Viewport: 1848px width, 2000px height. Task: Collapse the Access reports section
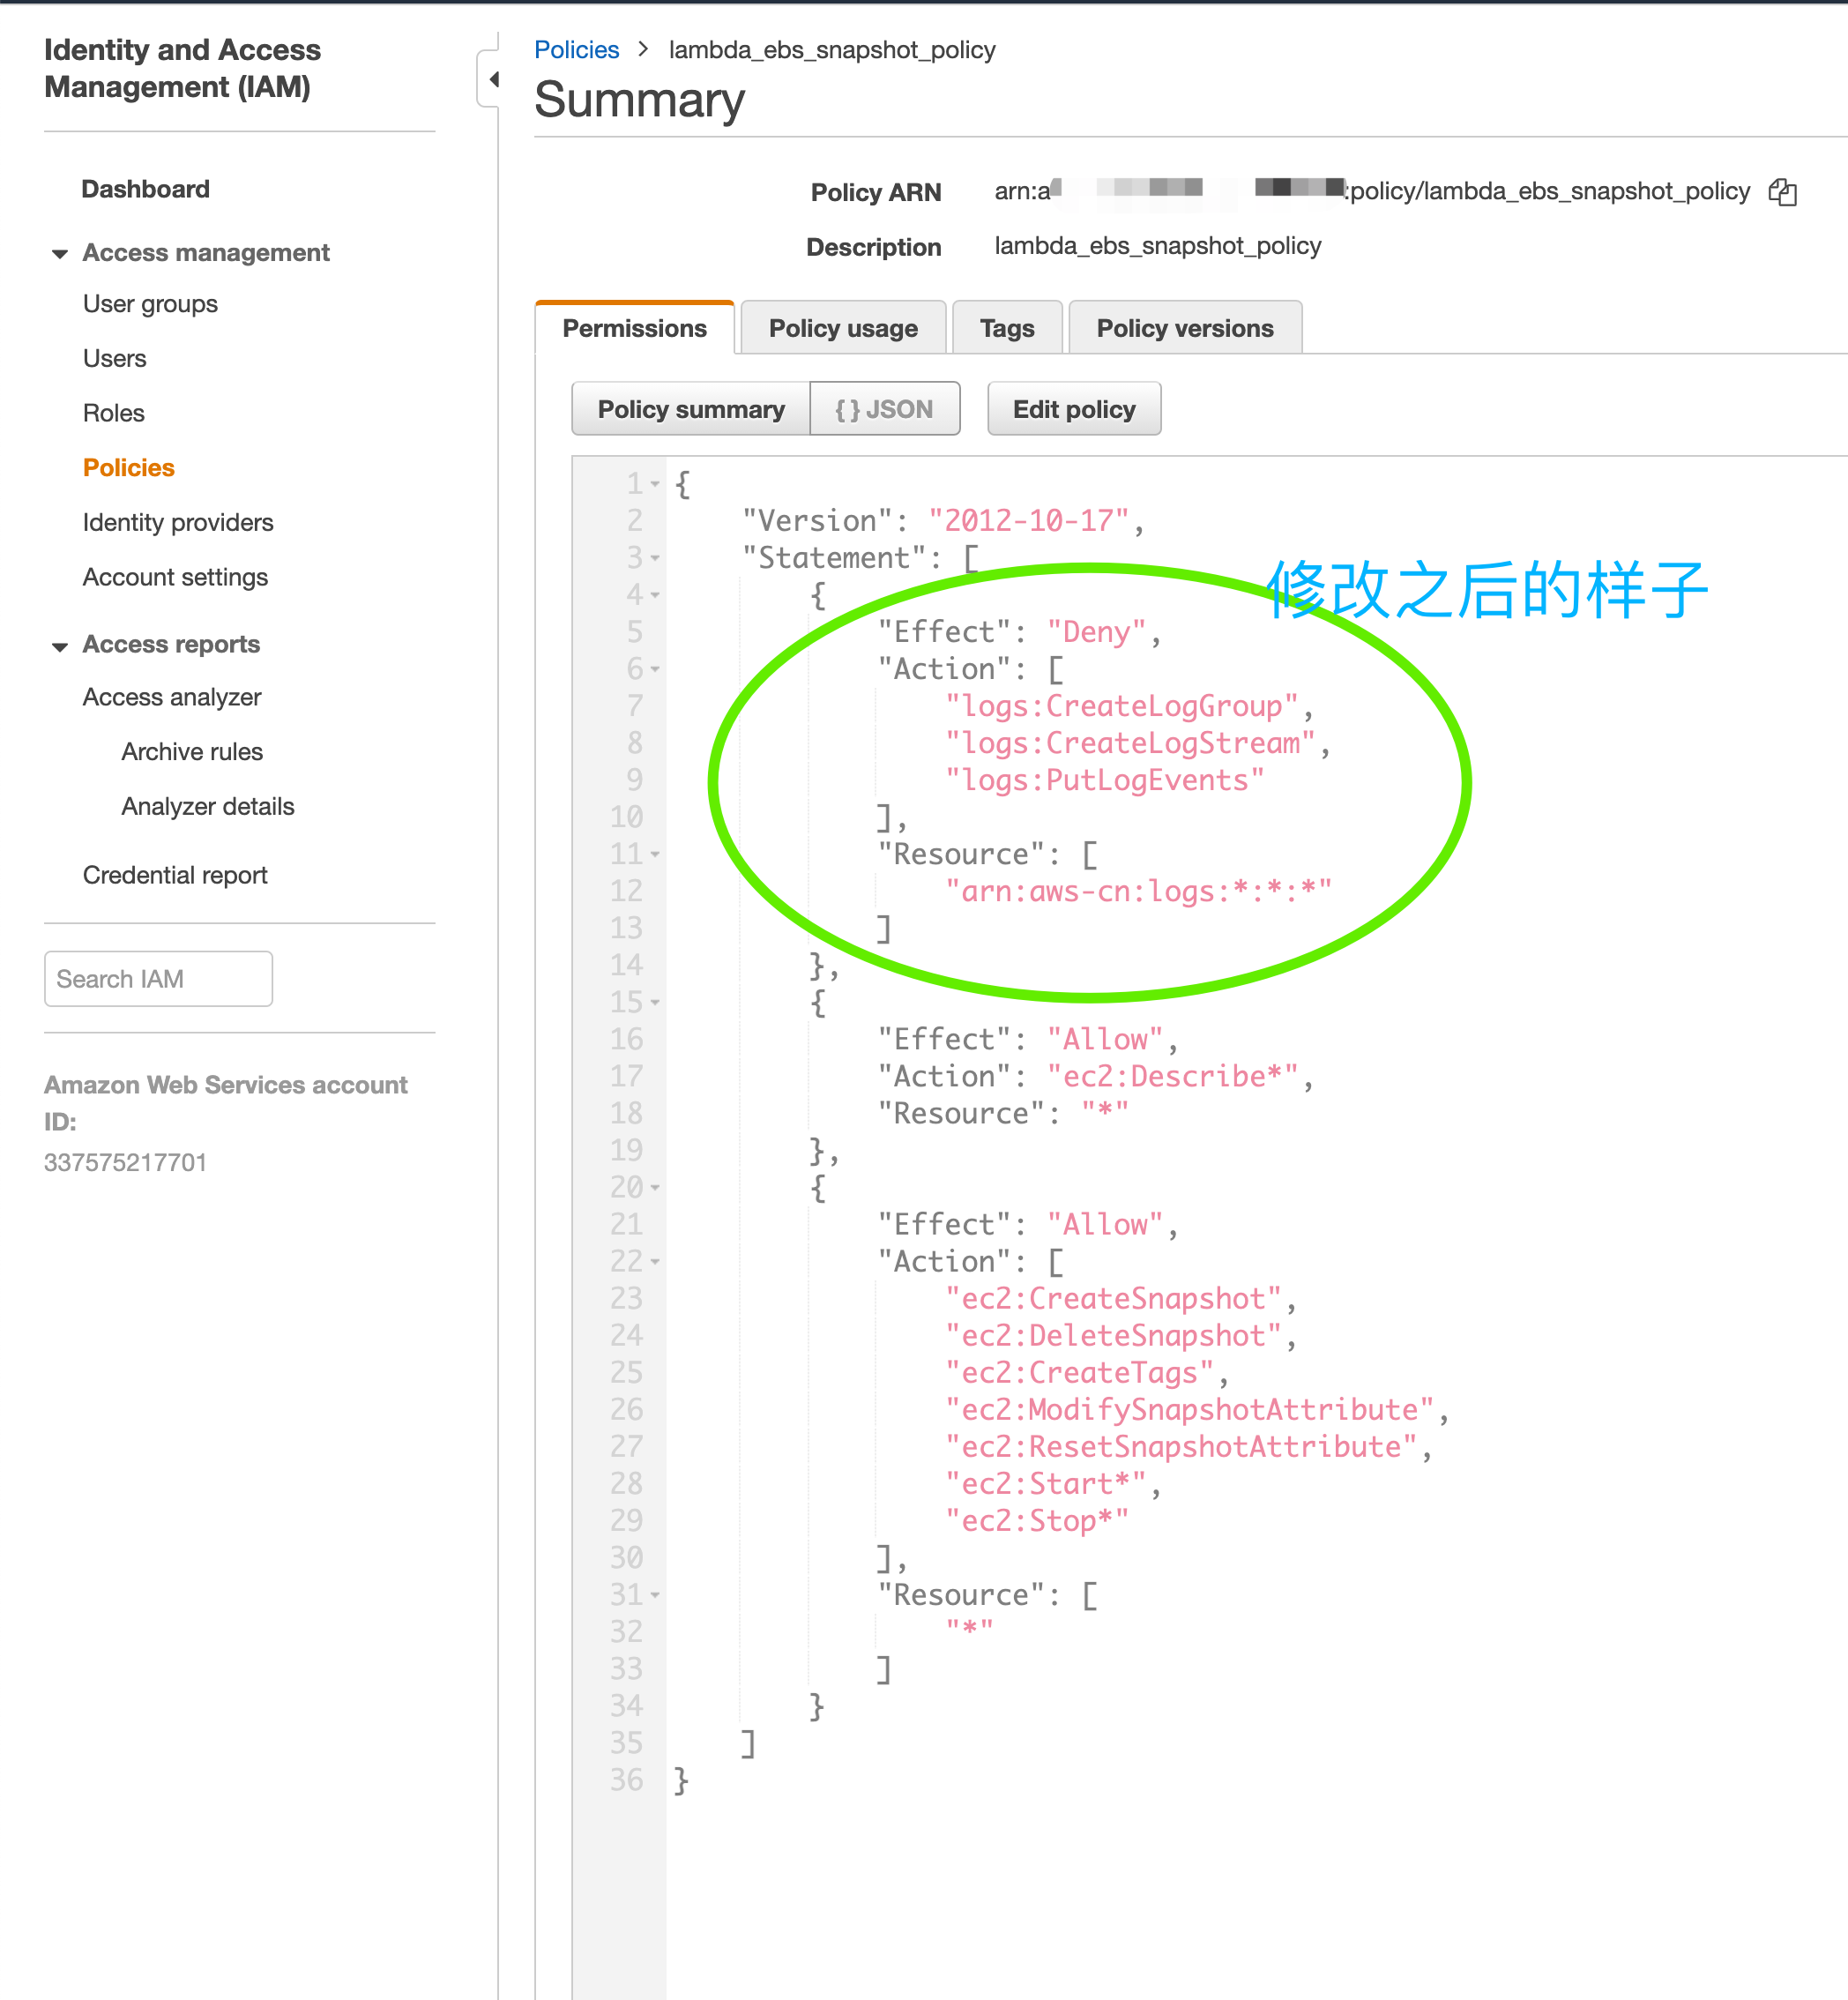(60, 646)
